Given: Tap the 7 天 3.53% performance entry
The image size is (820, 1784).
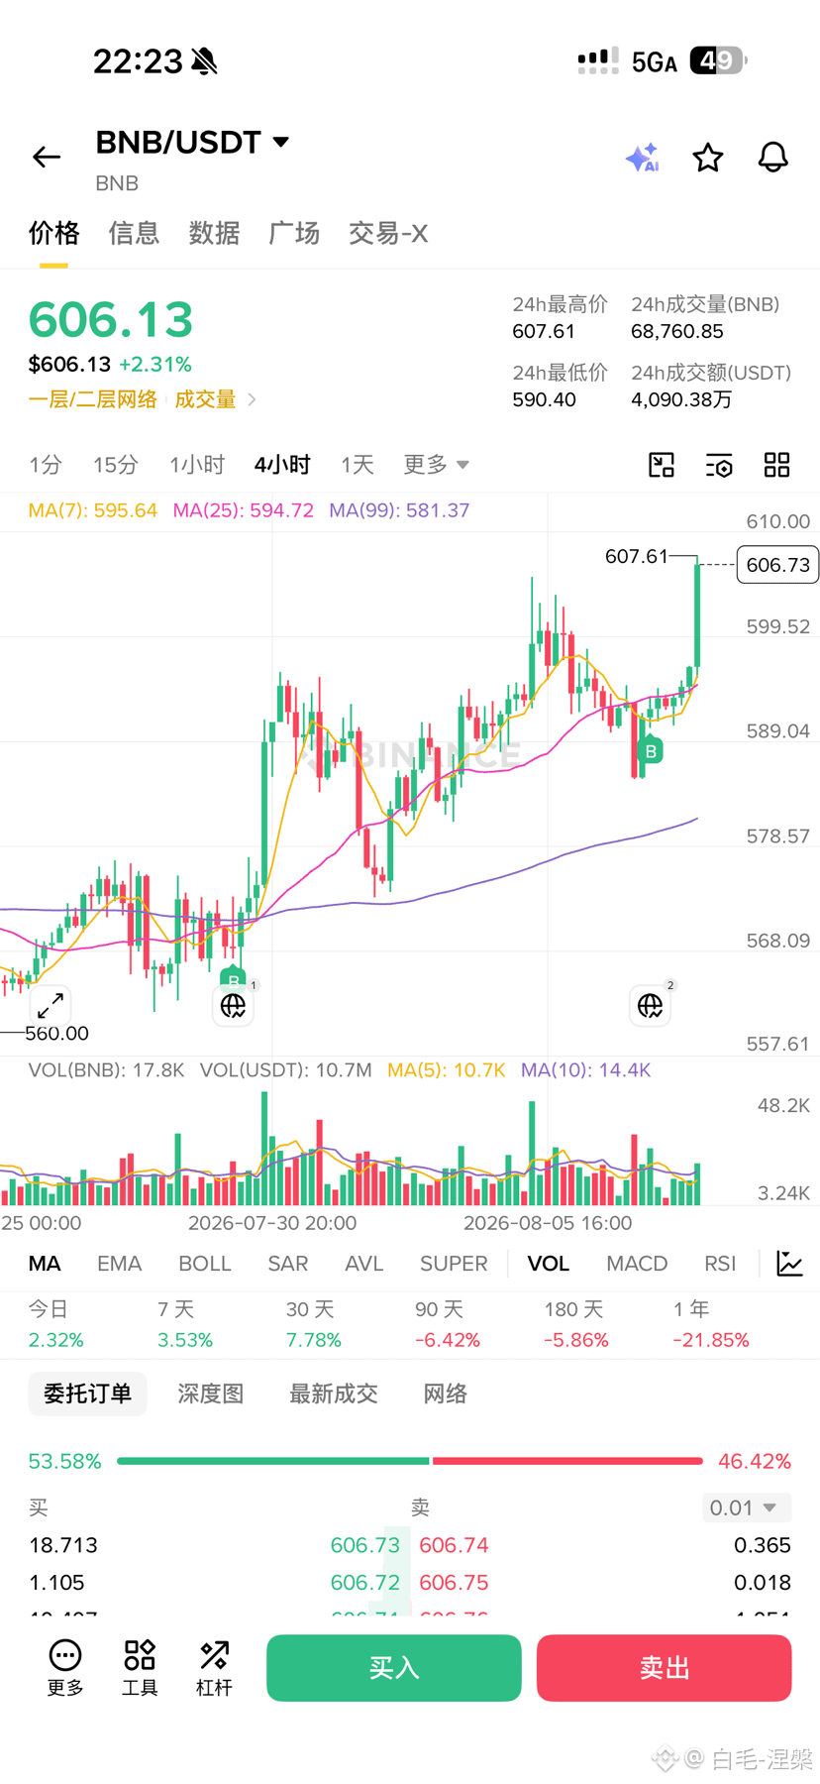Looking at the screenshot, I should tap(185, 1324).
